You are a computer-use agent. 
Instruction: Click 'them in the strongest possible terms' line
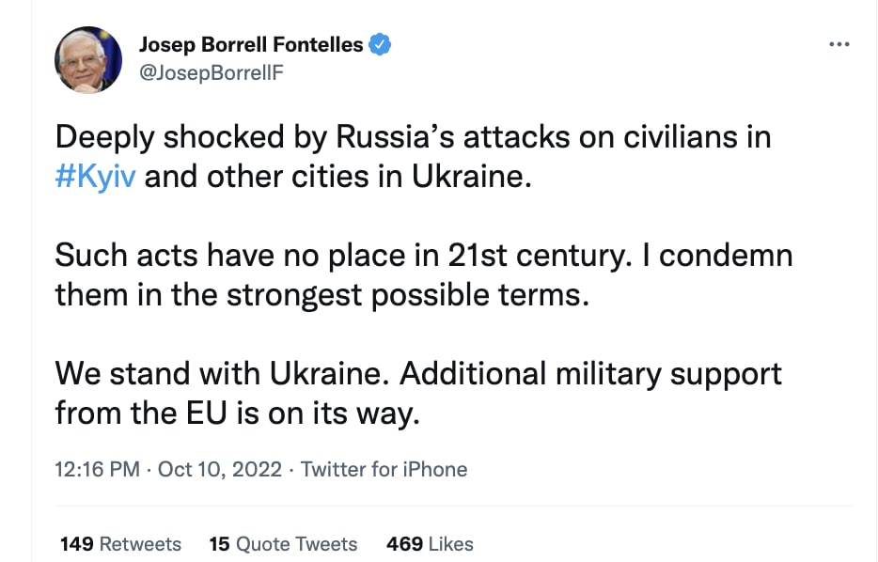(321, 294)
